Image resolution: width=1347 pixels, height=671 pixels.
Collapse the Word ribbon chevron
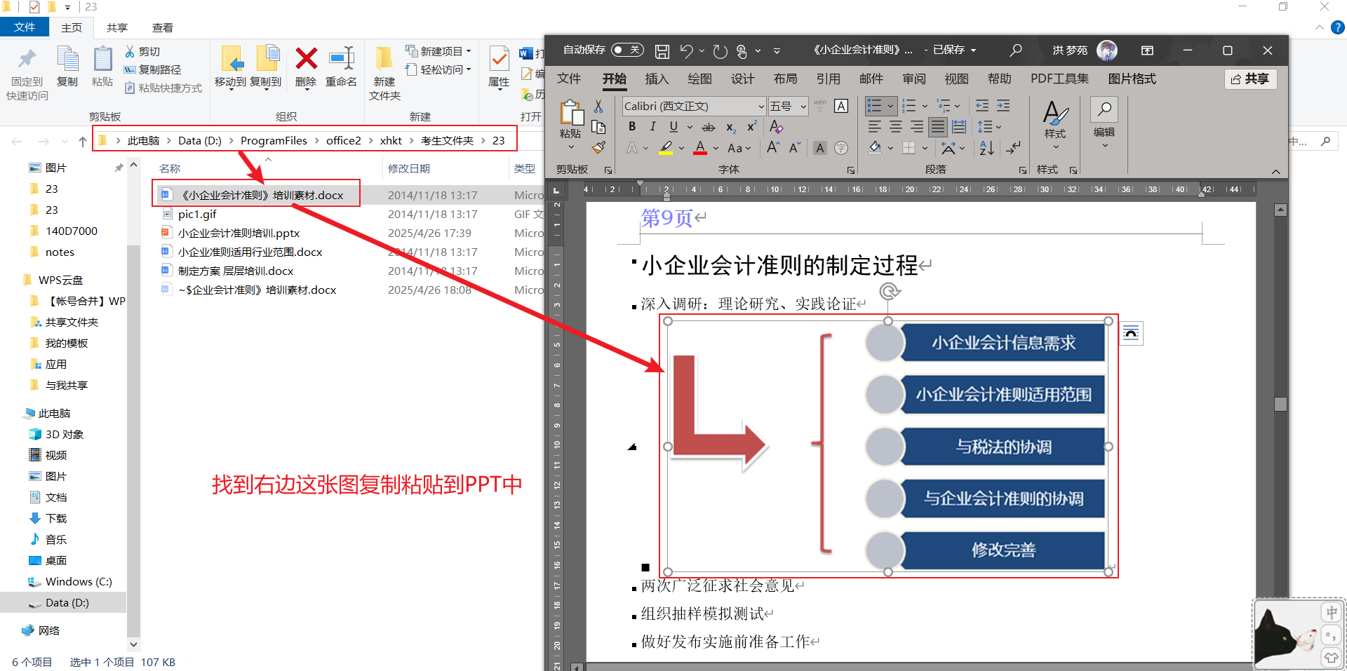[1275, 171]
